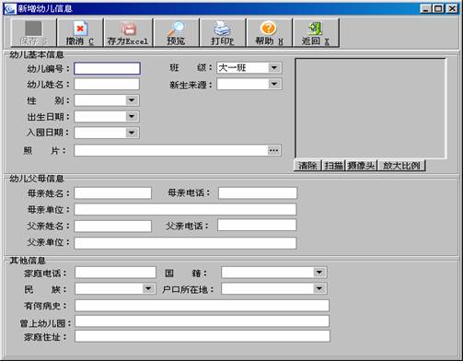Click the 返回 exit door icon

pyautogui.click(x=315, y=29)
